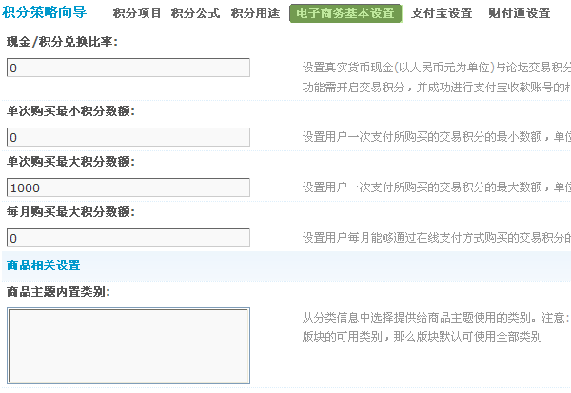The image size is (571, 393).
Task: Click the input field containing 1000
Action: (128, 187)
